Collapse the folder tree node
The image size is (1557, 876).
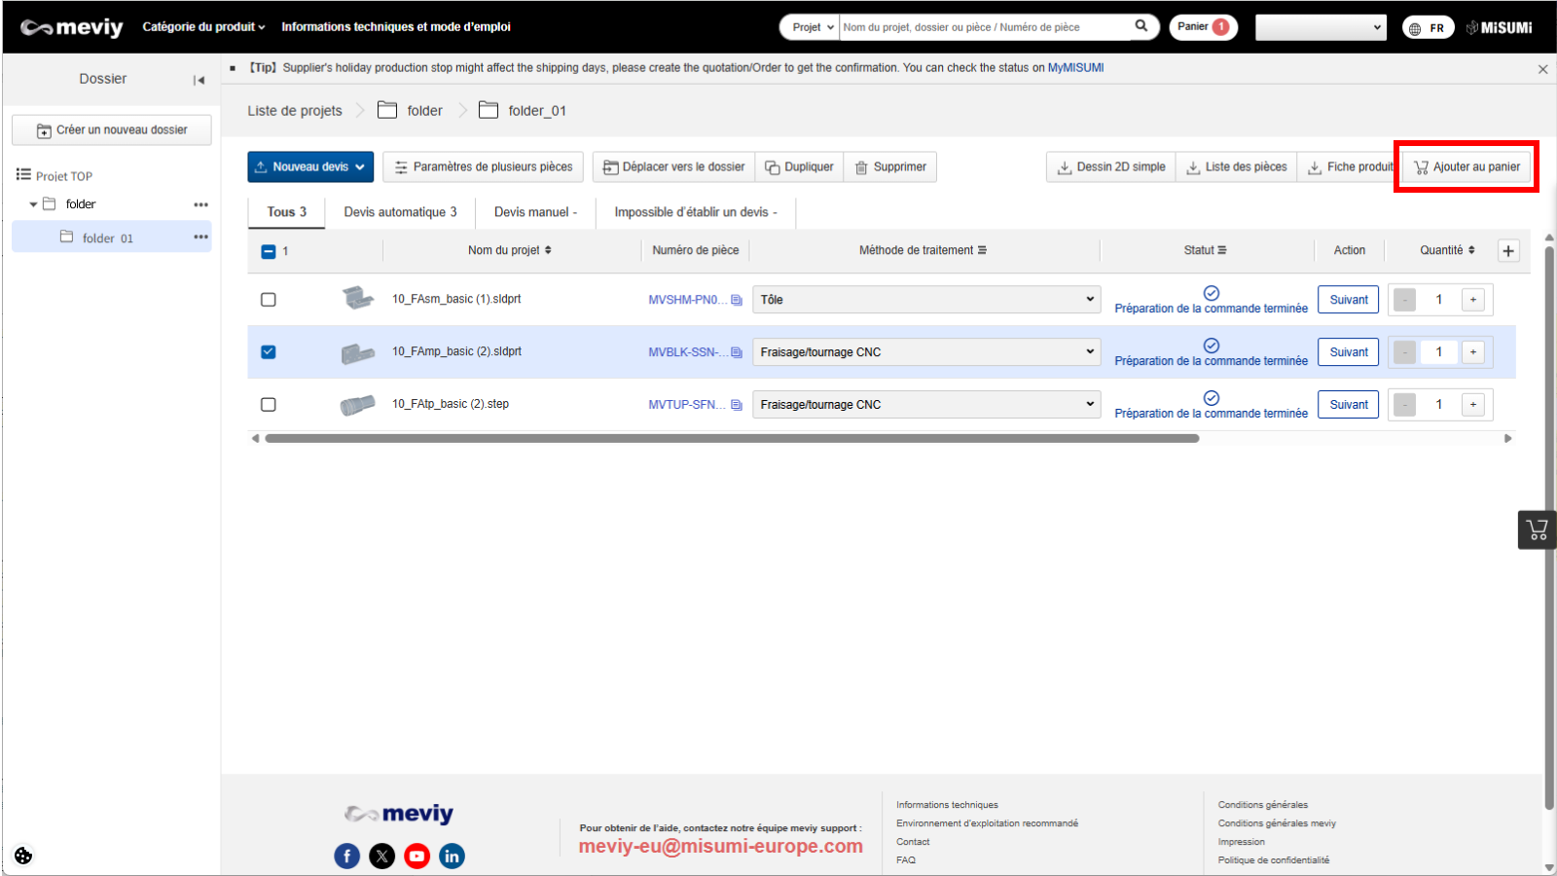click(x=33, y=204)
